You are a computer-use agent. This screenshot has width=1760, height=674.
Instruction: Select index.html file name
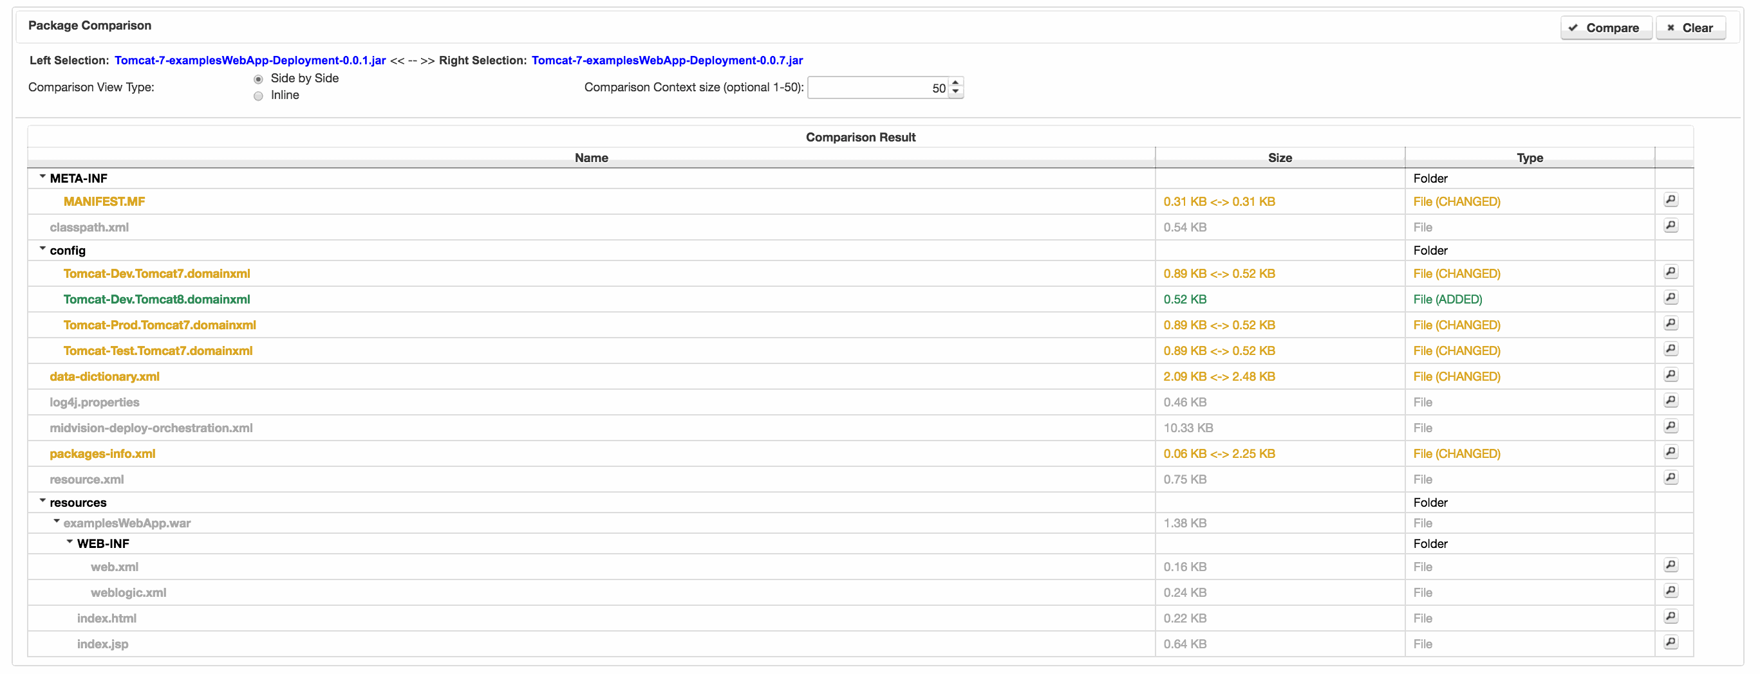pyautogui.click(x=107, y=619)
